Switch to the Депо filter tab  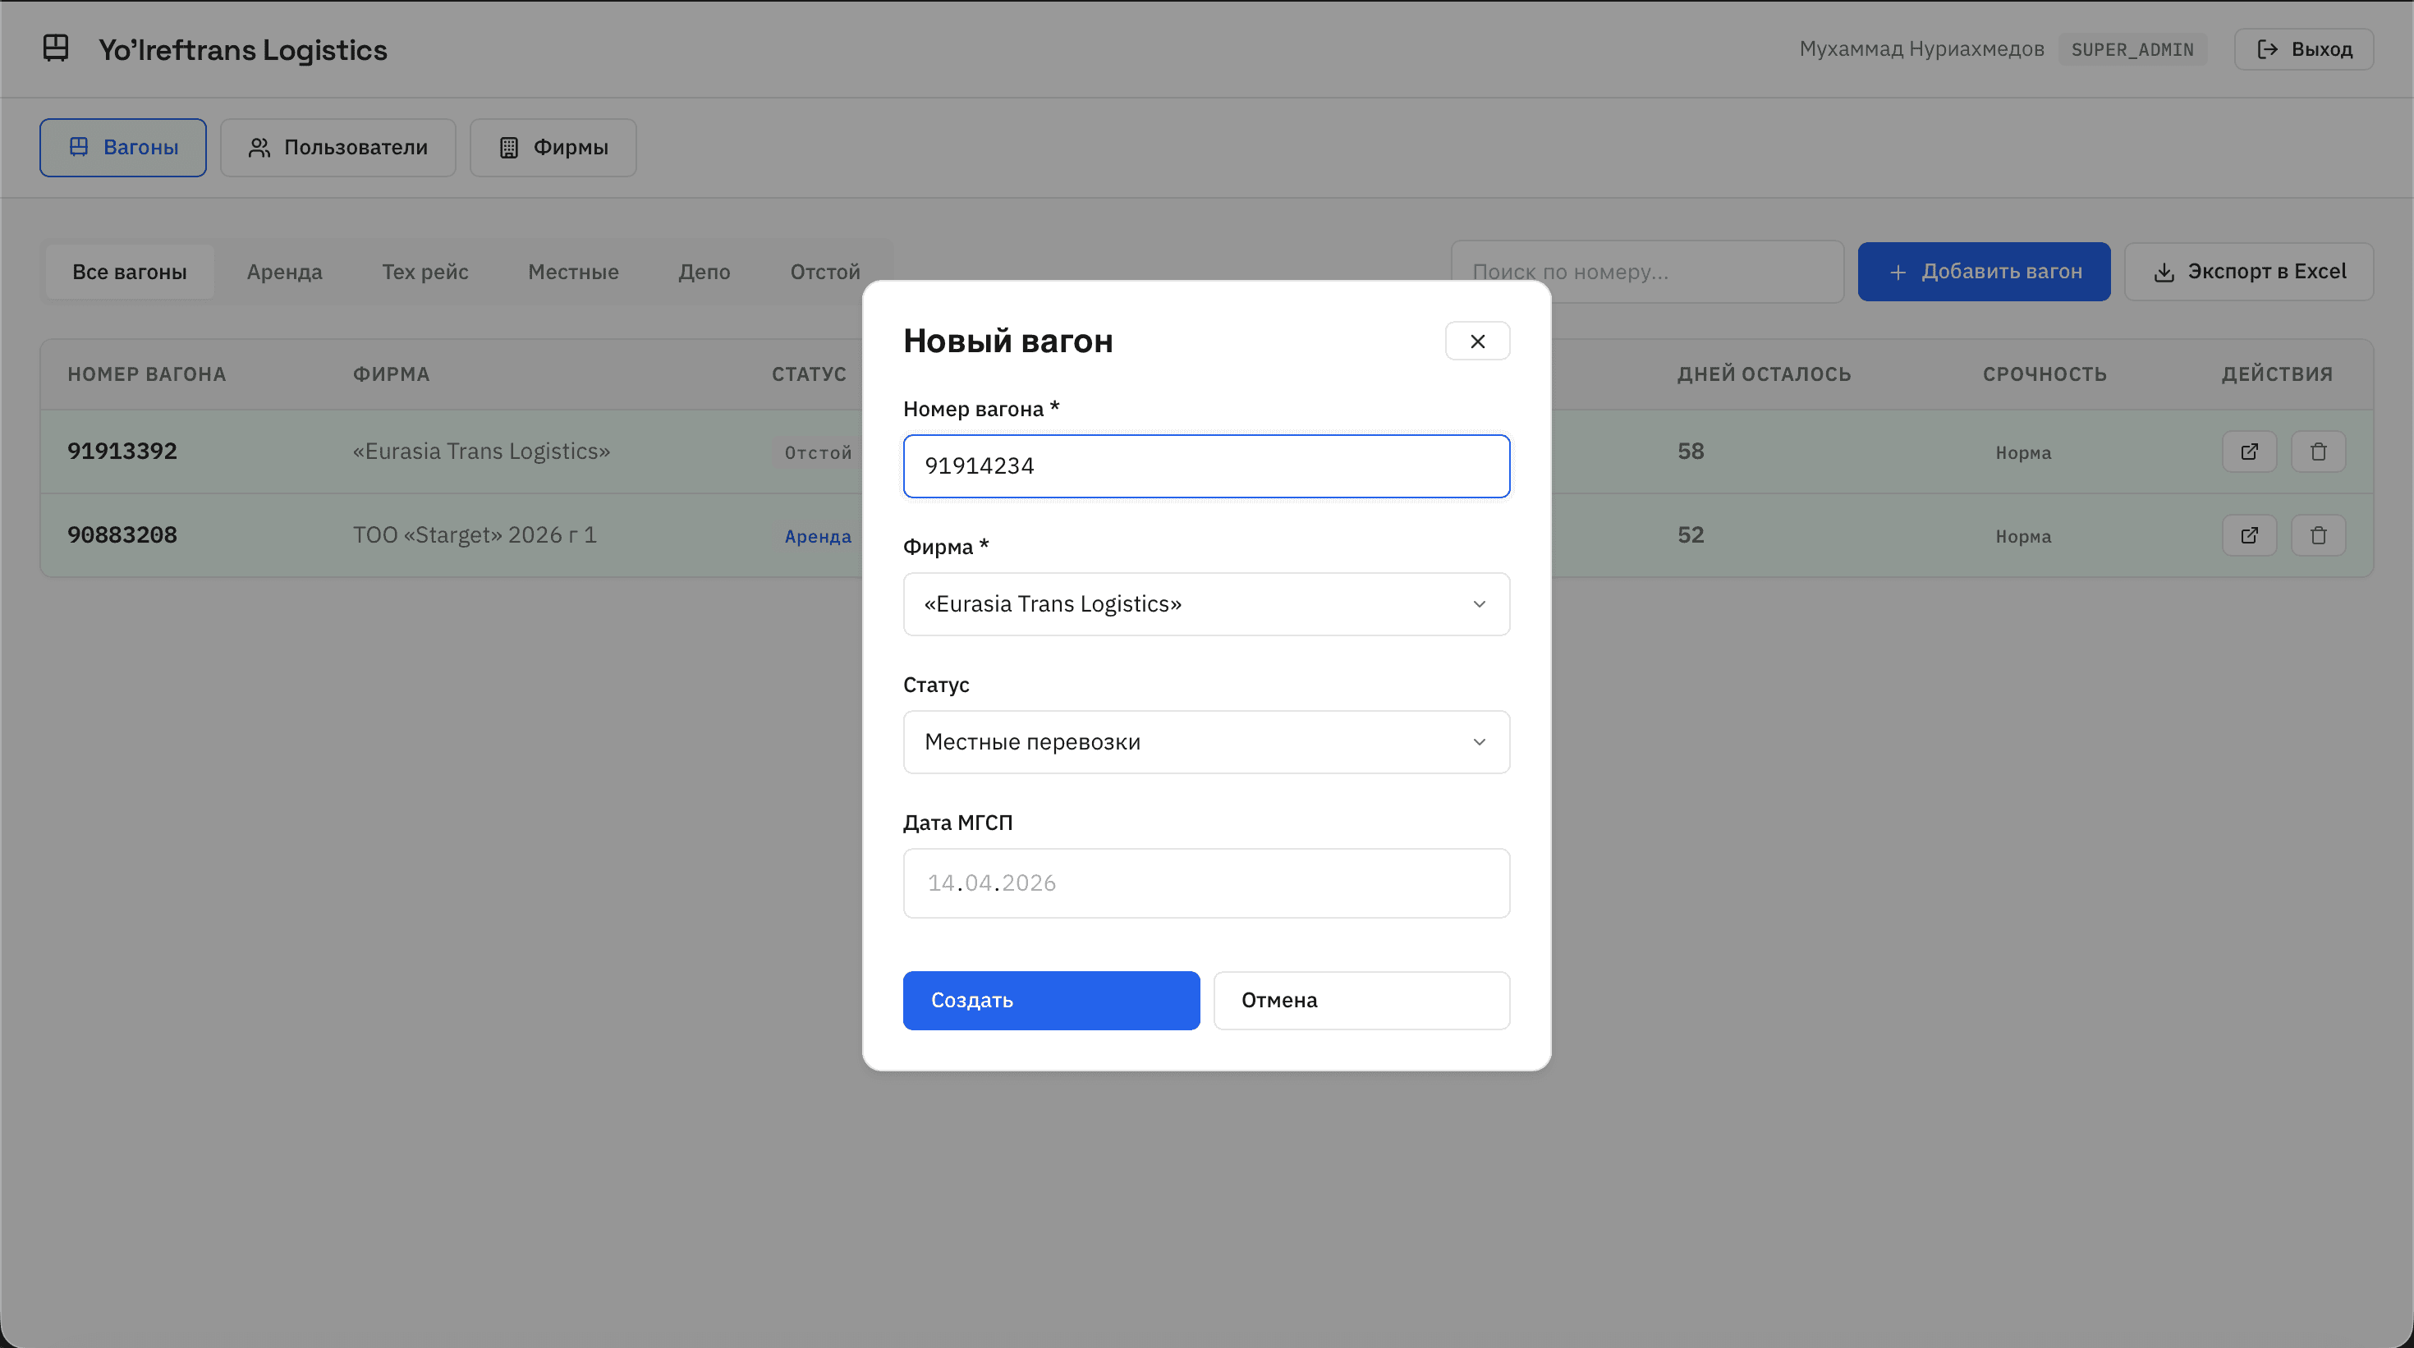pyautogui.click(x=704, y=272)
